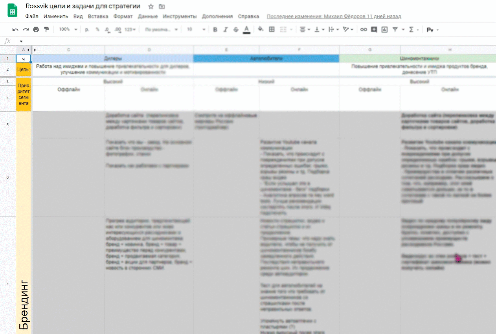Create a filter
This screenshot has height=334, width=496.
395,29
